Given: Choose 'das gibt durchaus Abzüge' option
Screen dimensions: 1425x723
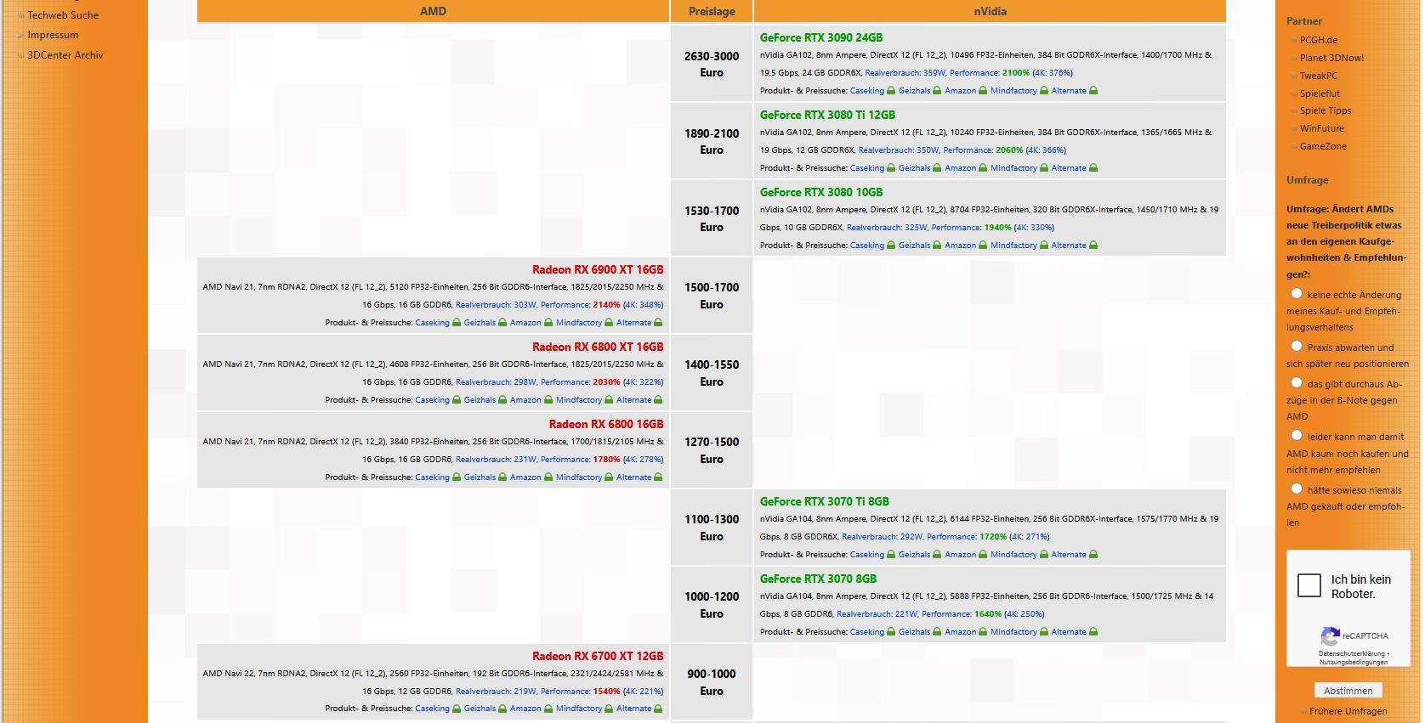Looking at the screenshot, I should click(x=1297, y=382).
